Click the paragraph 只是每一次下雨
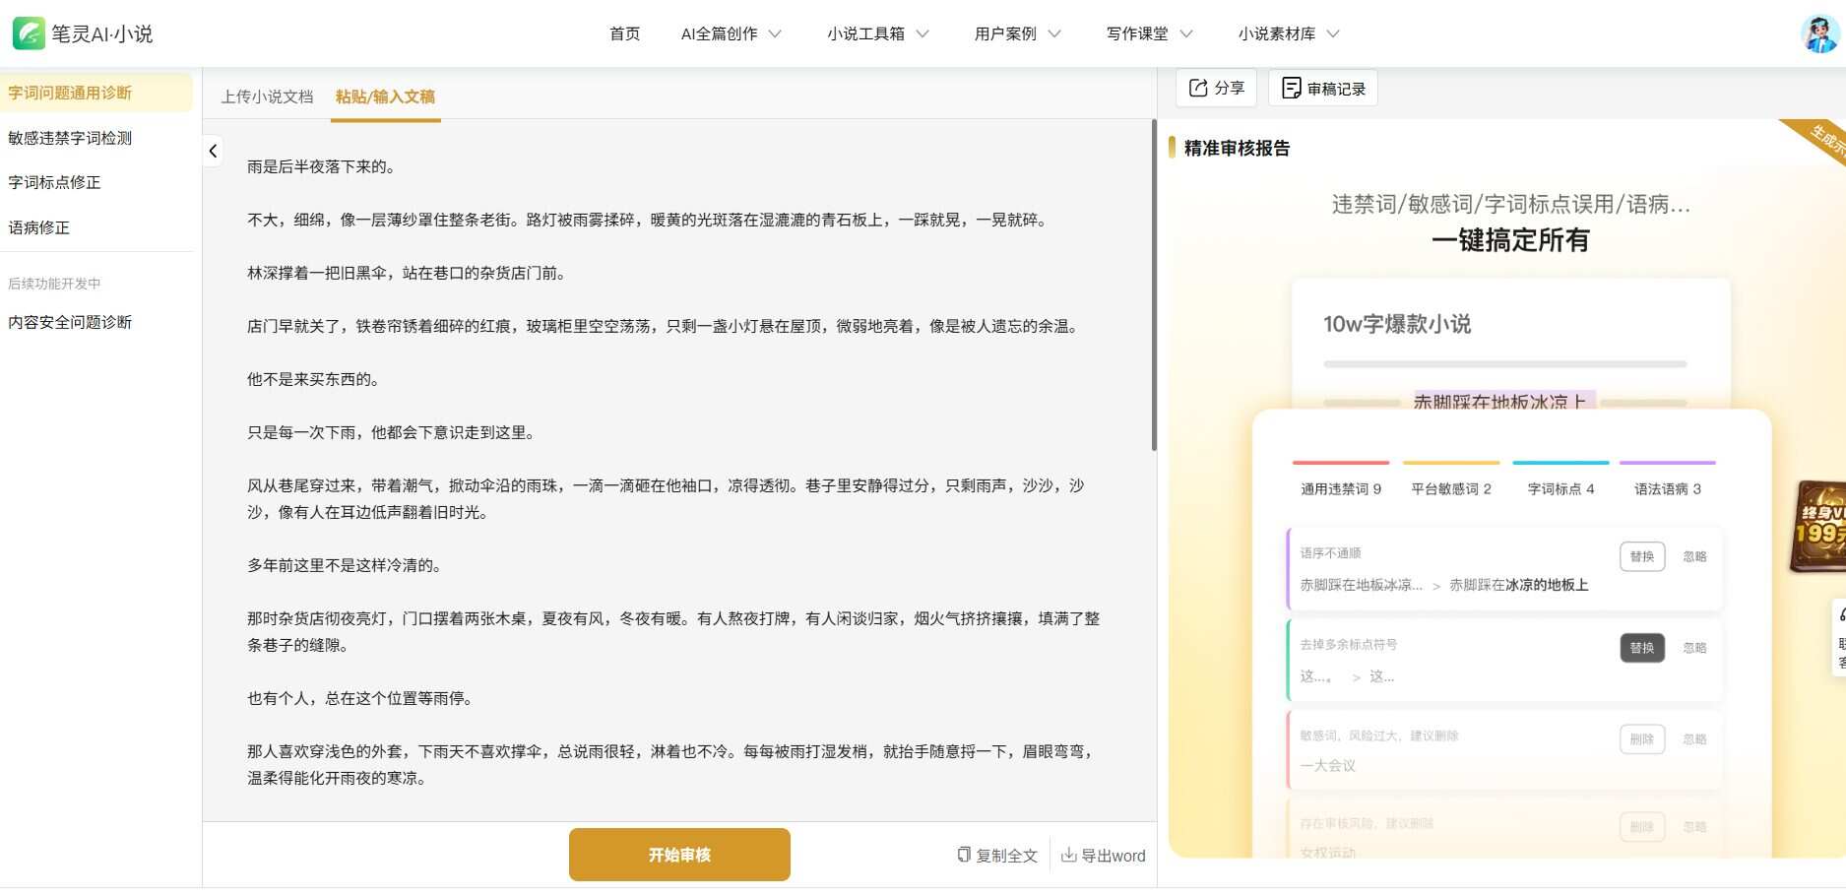Viewport: 1846px width, 896px height. [394, 432]
